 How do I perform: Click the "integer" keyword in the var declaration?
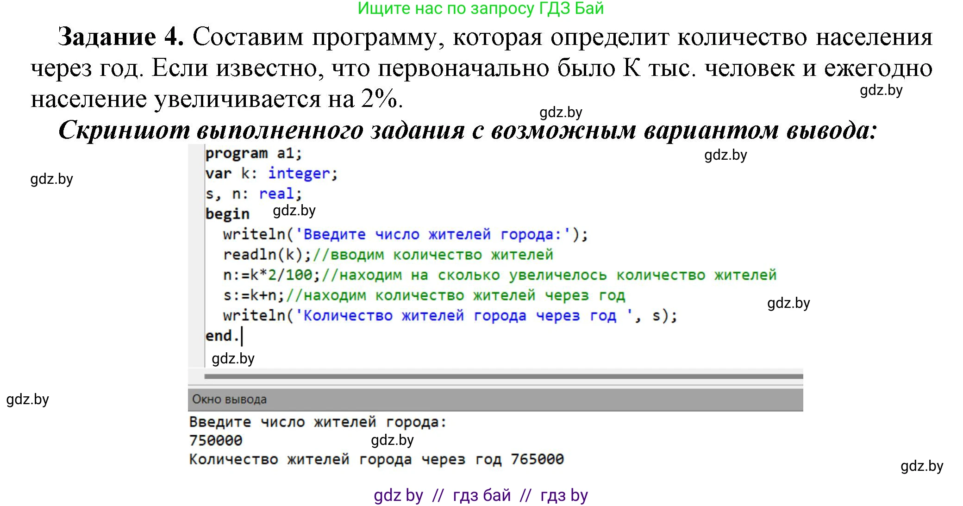(301, 174)
